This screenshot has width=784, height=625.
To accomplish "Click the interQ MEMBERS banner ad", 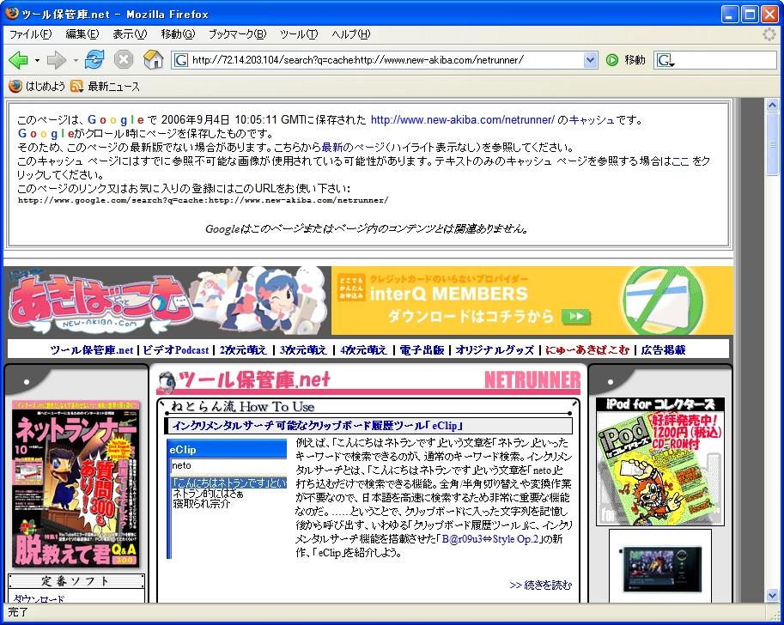I will pos(532,300).
